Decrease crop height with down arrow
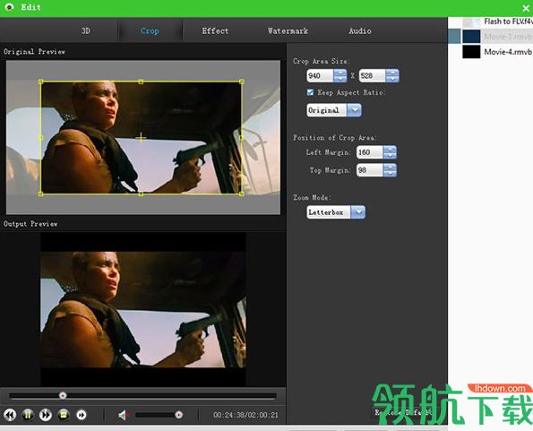The image size is (533, 431). pyautogui.click(x=392, y=79)
